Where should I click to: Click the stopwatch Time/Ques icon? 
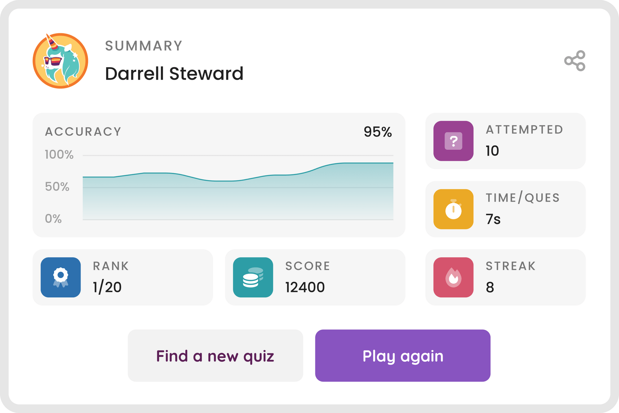454,209
